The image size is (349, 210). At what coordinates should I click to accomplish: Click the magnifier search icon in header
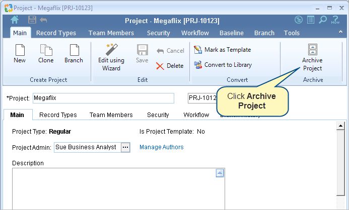point(322,20)
